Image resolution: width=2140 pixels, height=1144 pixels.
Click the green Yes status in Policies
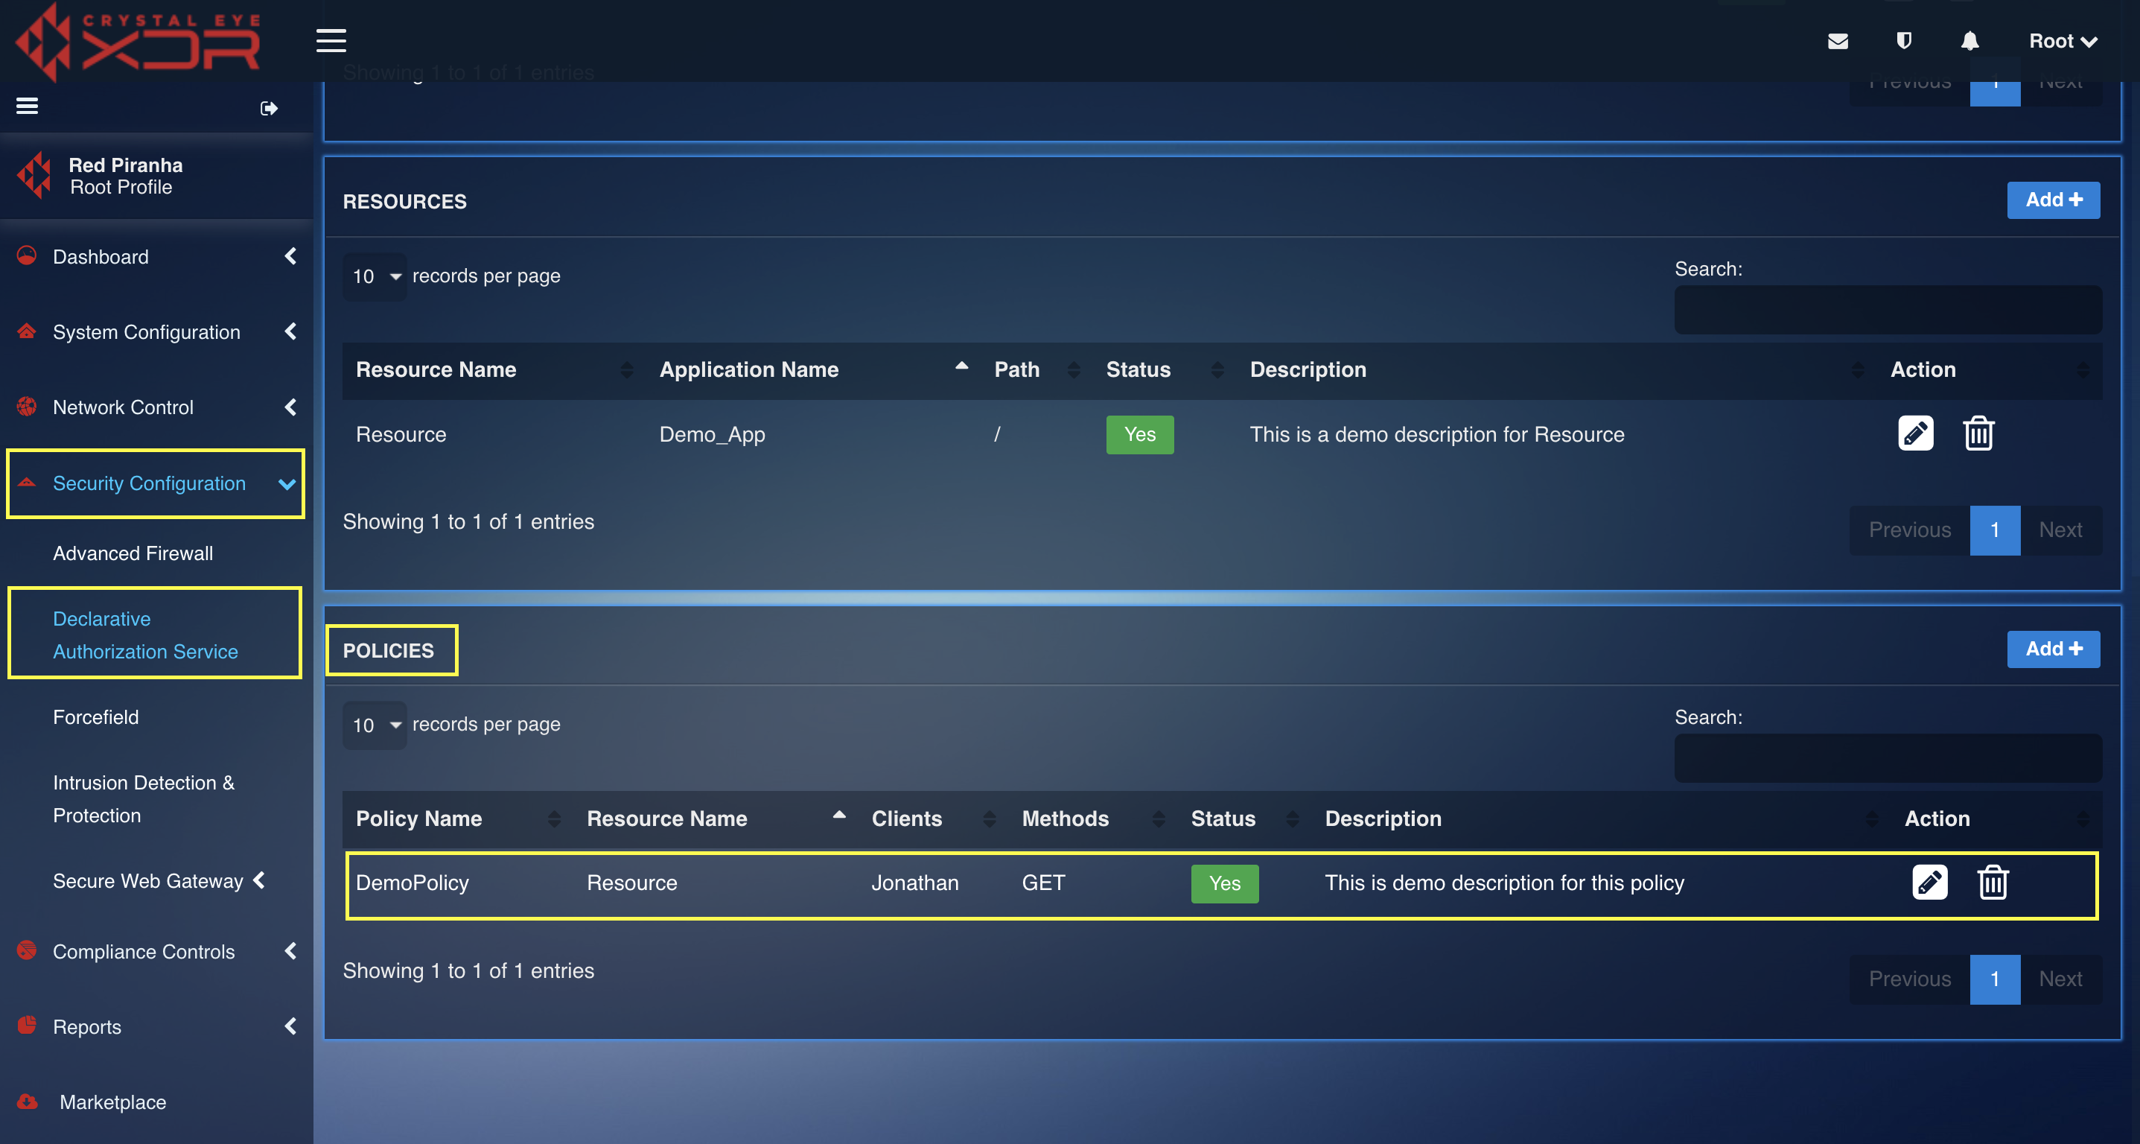[x=1223, y=883]
